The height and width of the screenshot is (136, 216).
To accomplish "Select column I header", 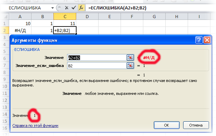I will pyautogui.click(x=199, y=17).
